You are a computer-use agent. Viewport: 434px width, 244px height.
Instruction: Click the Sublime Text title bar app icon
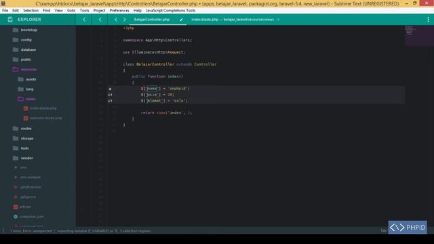[x=3, y=3]
